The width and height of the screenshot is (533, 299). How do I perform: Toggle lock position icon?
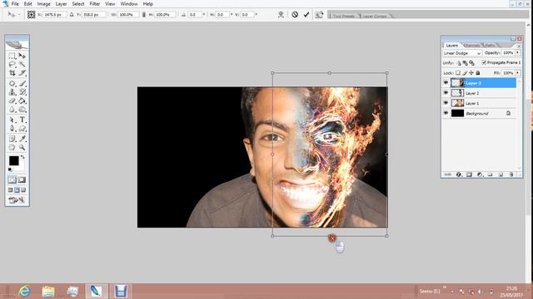point(471,73)
